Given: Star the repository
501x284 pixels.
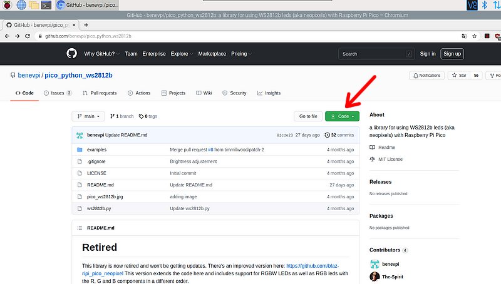Looking at the screenshot, I should pyautogui.click(x=459, y=75).
